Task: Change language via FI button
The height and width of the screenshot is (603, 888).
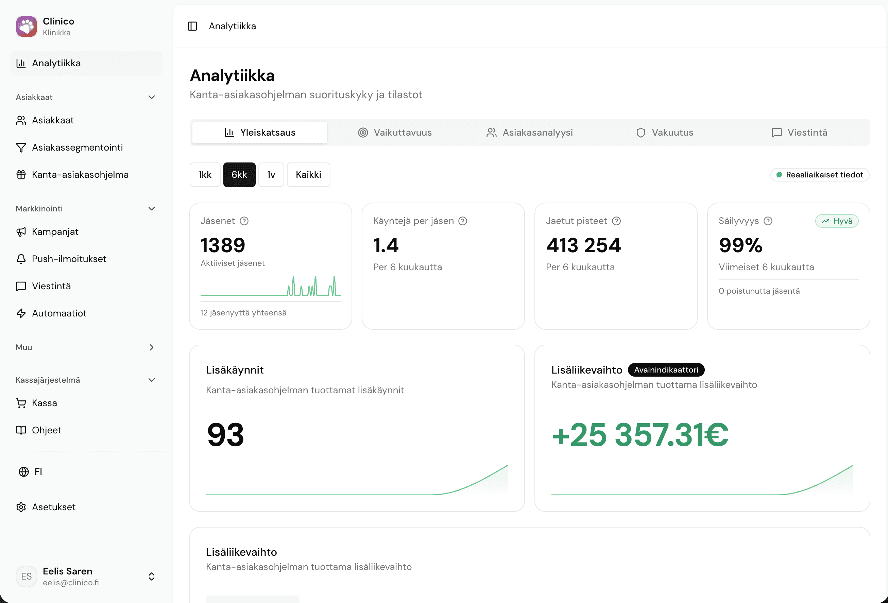Action: point(31,471)
